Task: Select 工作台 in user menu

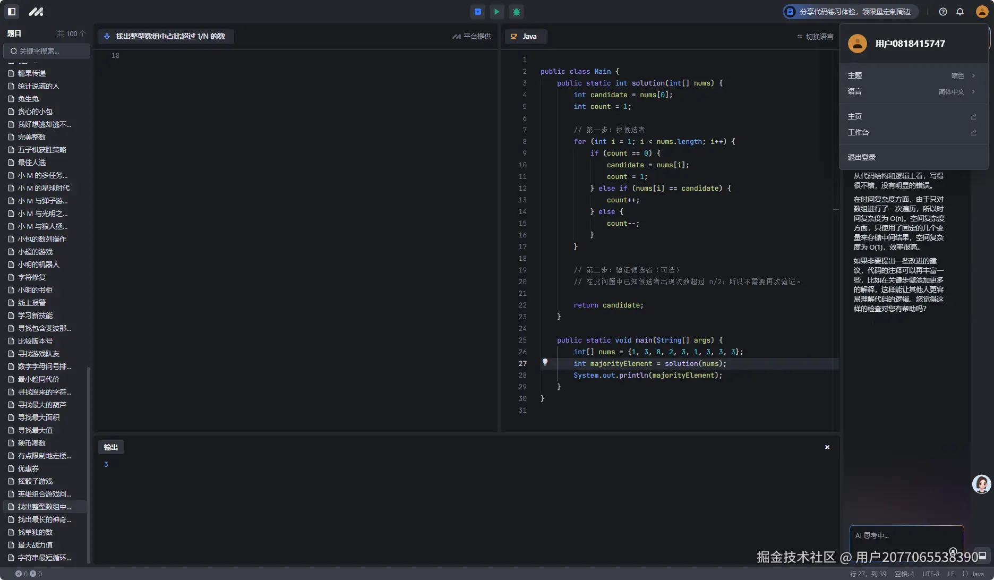Action: [x=912, y=132]
